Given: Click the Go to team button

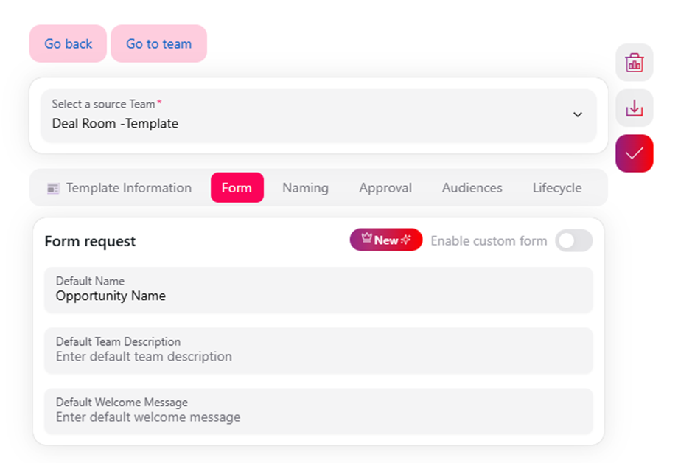Looking at the screenshot, I should (158, 43).
